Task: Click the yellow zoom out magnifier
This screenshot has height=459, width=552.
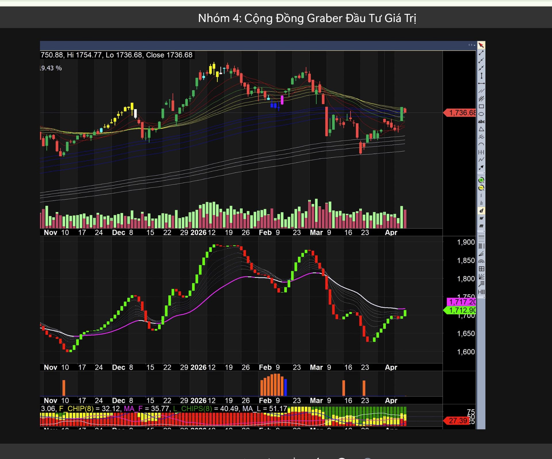Action: [481, 188]
